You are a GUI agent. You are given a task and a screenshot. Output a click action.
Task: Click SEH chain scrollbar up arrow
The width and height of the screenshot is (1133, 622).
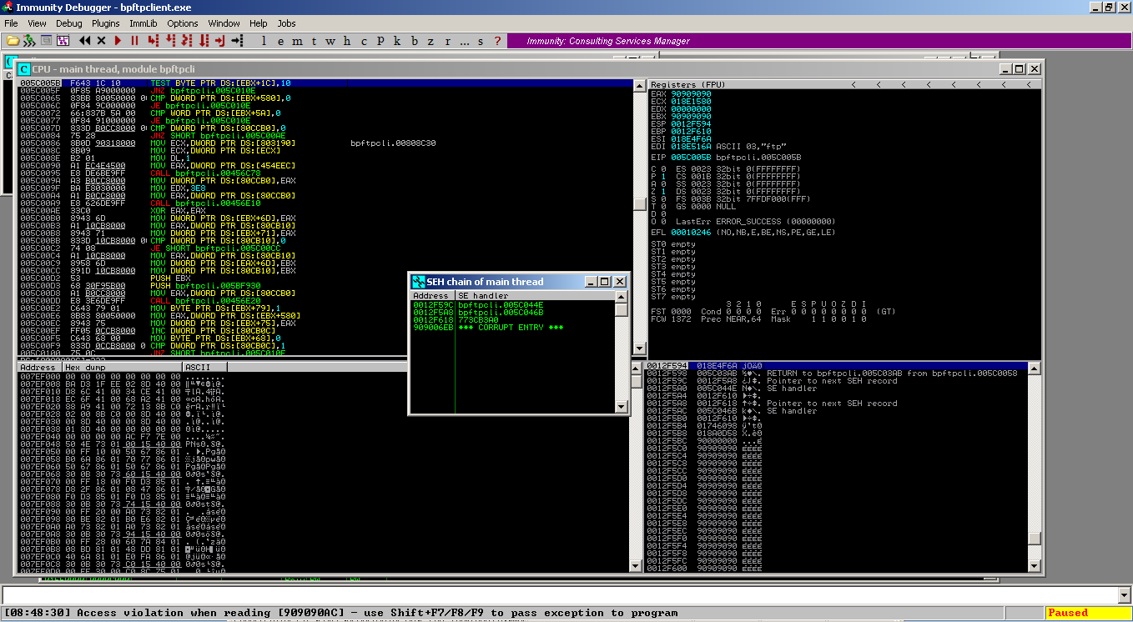click(x=621, y=297)
